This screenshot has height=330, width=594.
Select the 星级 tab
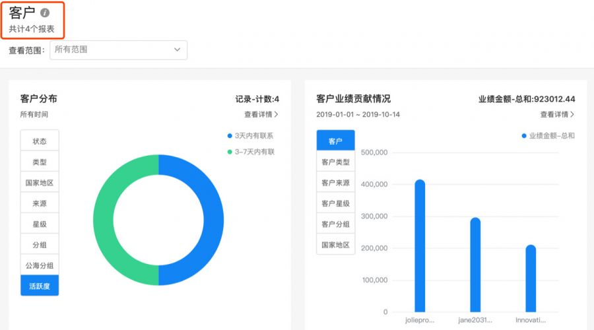tap(40, 224)
